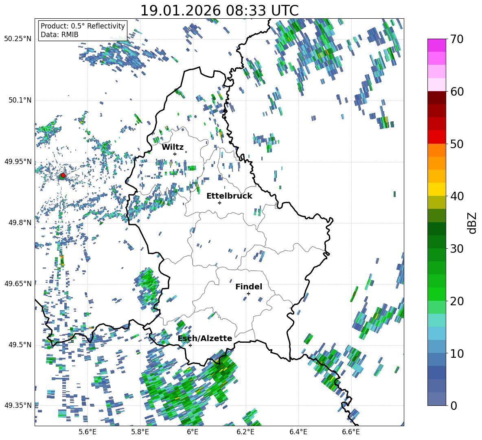The image size is (482, 440).
Task: Click the 6.2°E longitude tick label
Action: pos(245,432)
